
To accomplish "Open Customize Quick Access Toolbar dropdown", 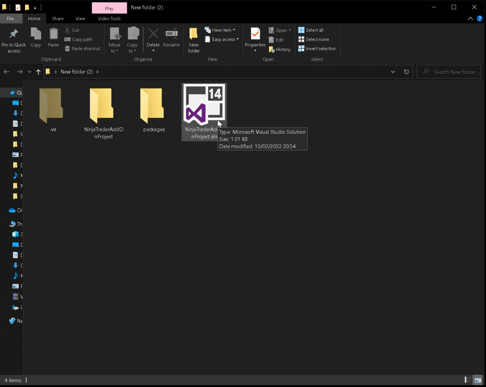I will (35, 8).
